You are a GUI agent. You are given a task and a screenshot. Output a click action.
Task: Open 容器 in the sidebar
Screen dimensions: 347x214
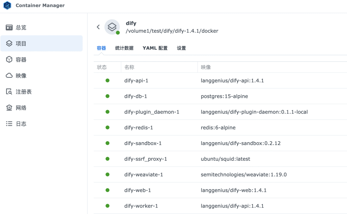[41, 59]
